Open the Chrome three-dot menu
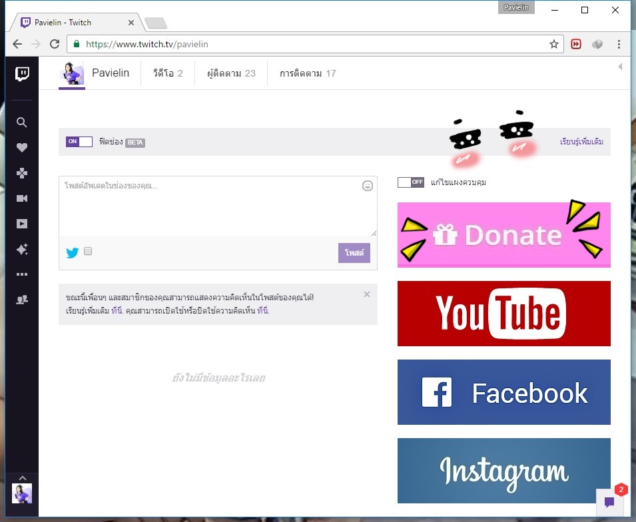Viewport: 636px width, 522px height. click(x=619, y=44)
